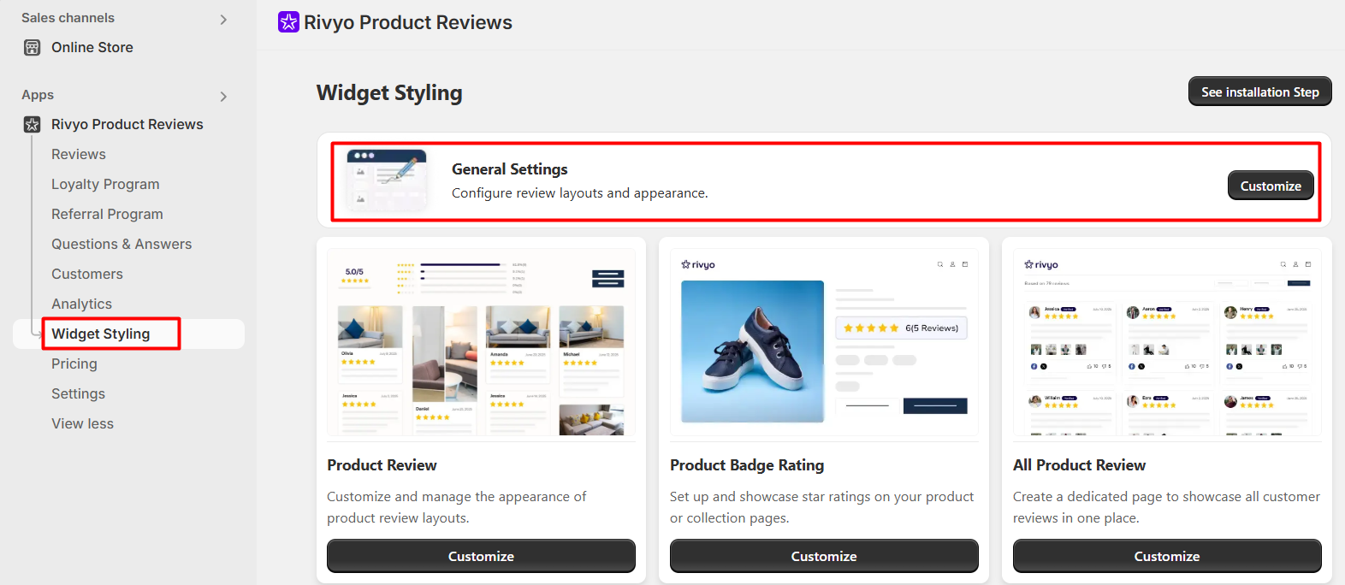Expand the Apps section chevron
Screen dimensions: 1345x585
pos(223,96)
